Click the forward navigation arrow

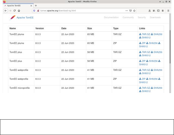pos(10,11)
